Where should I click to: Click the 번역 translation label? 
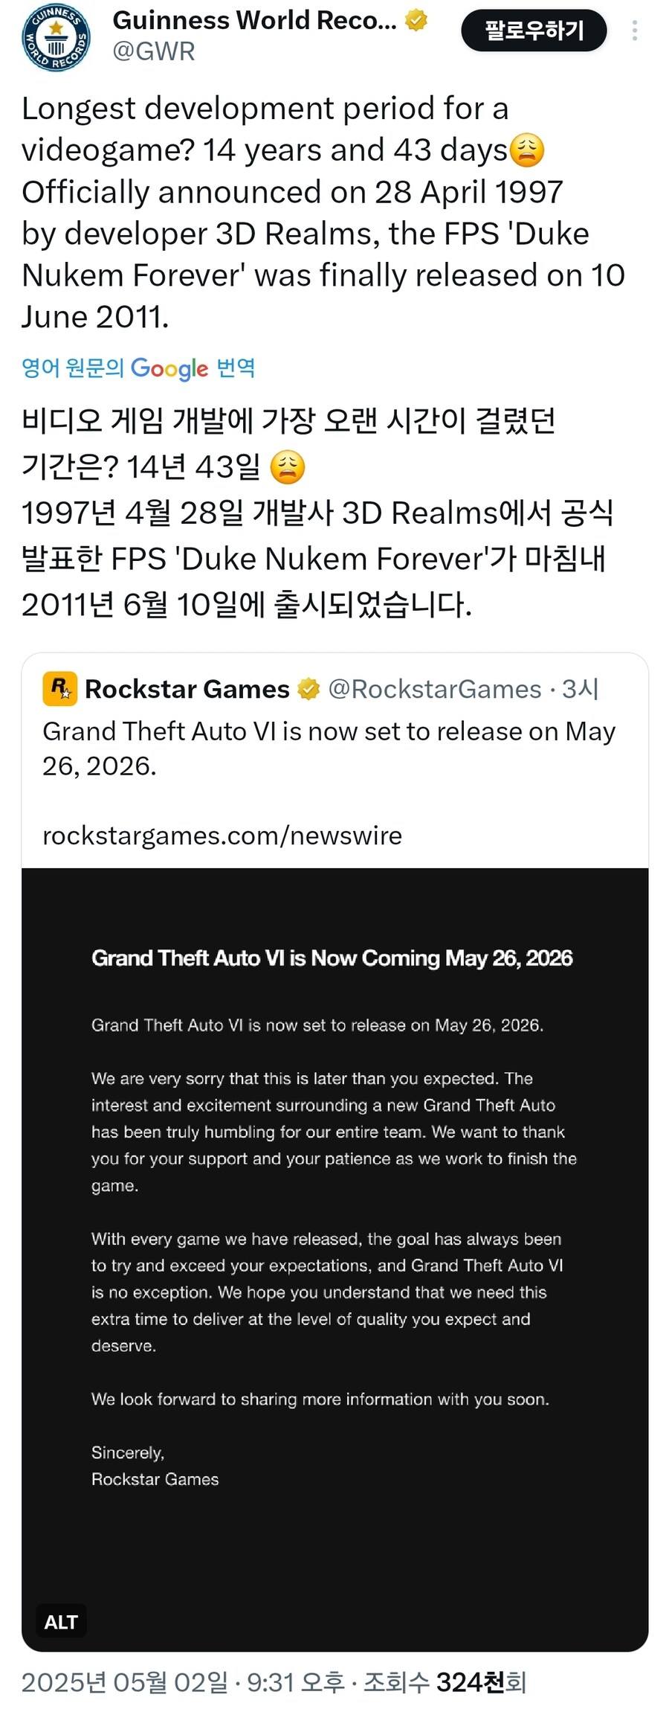point(236,368)
